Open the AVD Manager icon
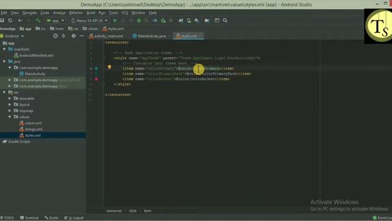The image size is (392, 221). 189,20
